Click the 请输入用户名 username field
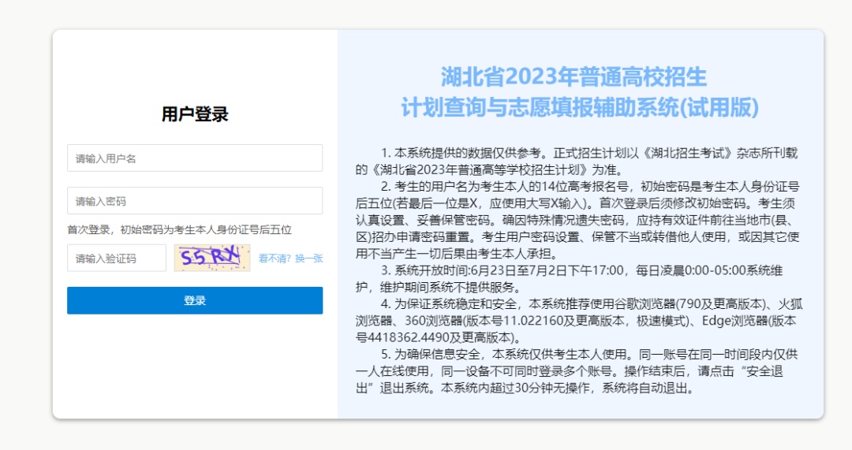 click(195, 158)
